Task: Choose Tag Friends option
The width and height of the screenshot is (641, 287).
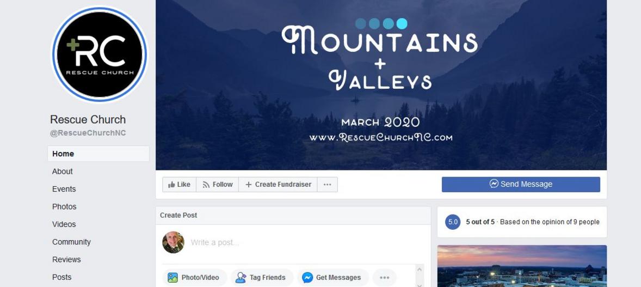Action: pos(262,278)
